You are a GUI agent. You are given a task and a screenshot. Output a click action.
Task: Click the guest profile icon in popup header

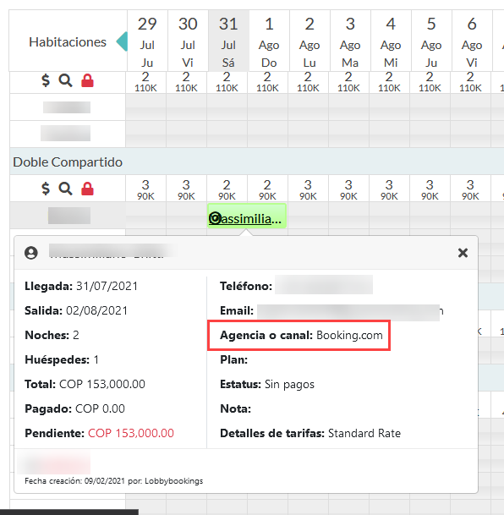[31, 253]
